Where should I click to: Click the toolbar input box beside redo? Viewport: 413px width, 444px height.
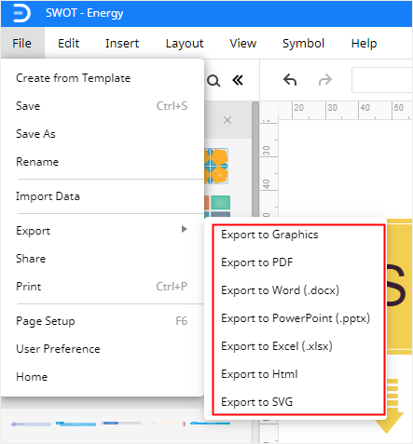coord(382,80)
